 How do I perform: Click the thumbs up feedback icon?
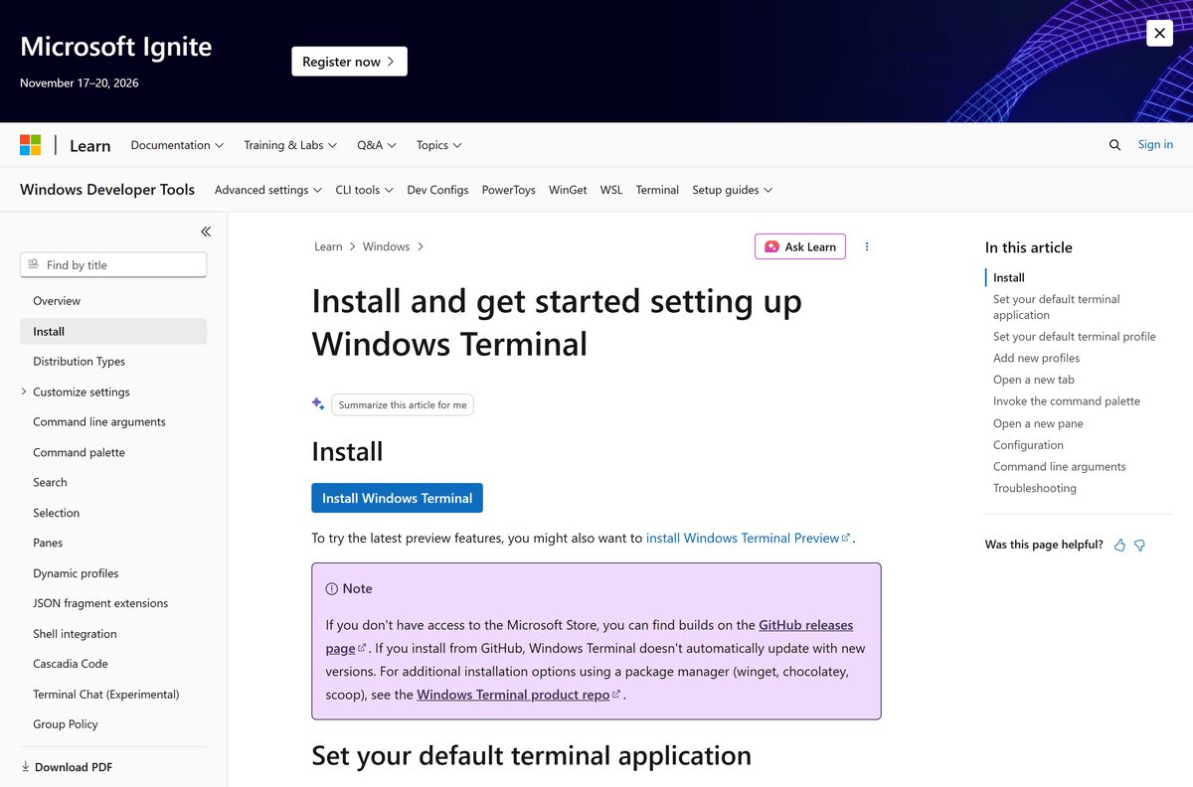coord(1120,545)
